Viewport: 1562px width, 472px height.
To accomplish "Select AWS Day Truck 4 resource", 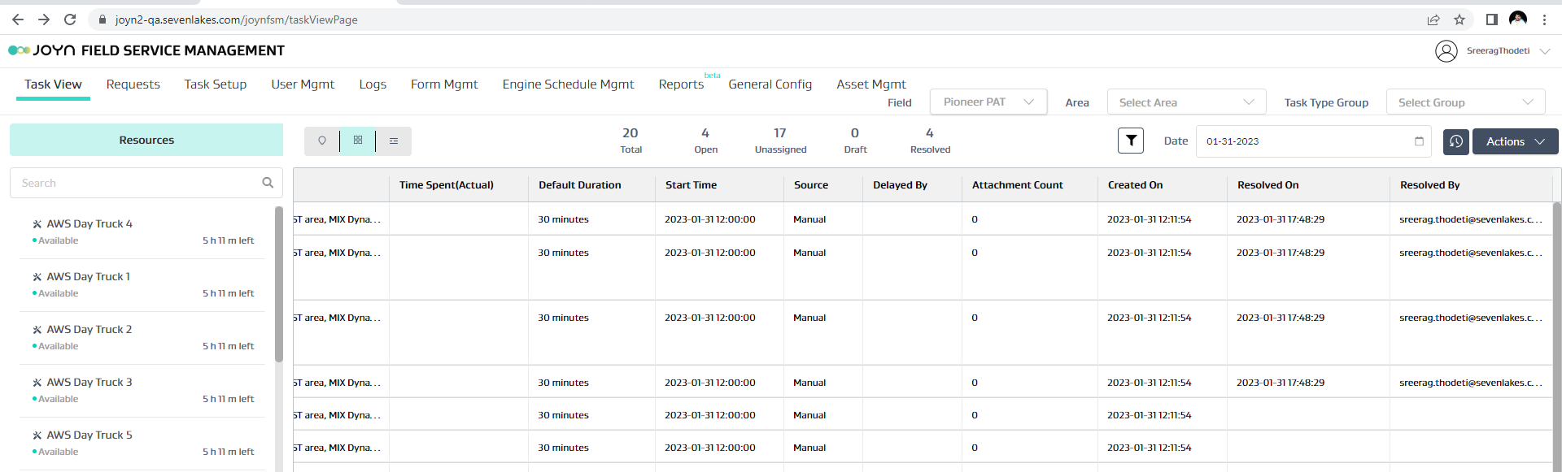I will [89, 223].
